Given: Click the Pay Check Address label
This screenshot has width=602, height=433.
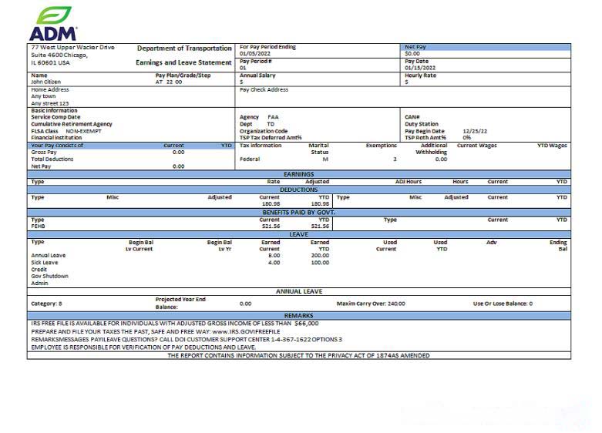Looking at the screenshot, I should 264,89.
